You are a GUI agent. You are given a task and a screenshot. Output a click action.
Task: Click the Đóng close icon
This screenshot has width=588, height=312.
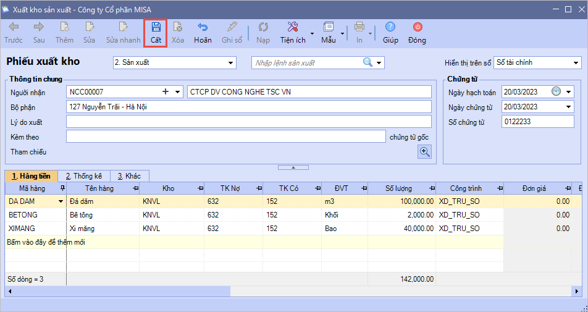pyautogui.click(x=418, y=27)
